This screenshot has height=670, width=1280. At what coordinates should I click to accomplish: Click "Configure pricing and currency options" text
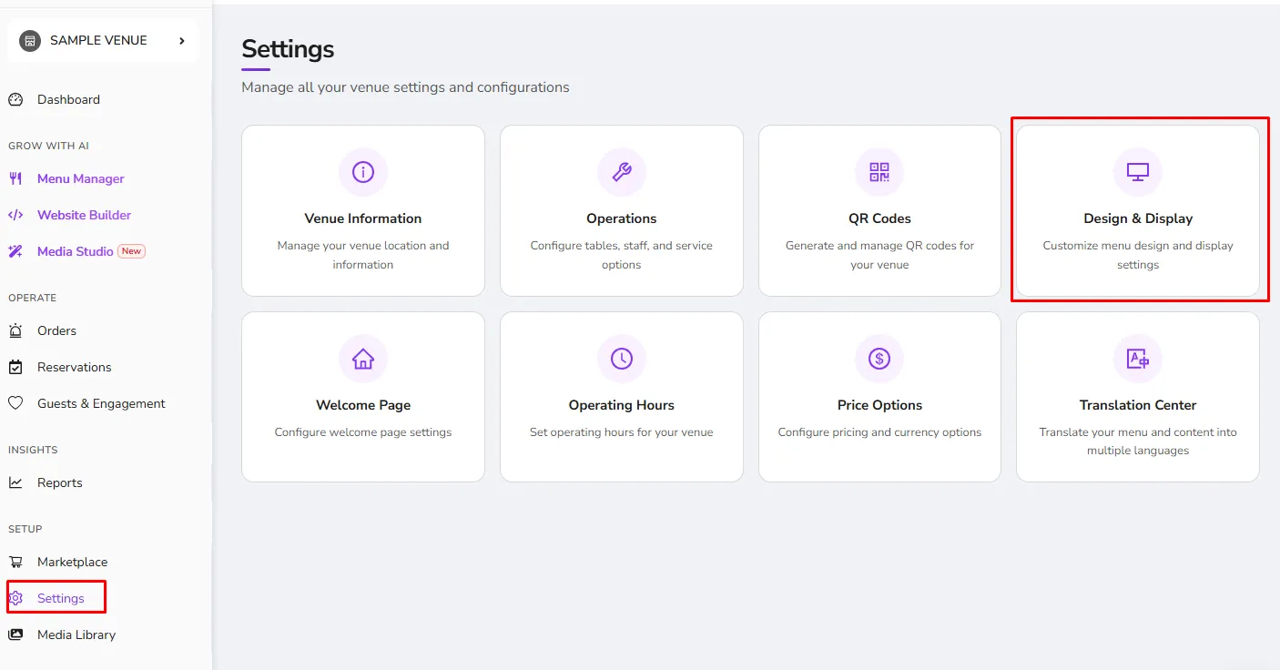point(879,432)
